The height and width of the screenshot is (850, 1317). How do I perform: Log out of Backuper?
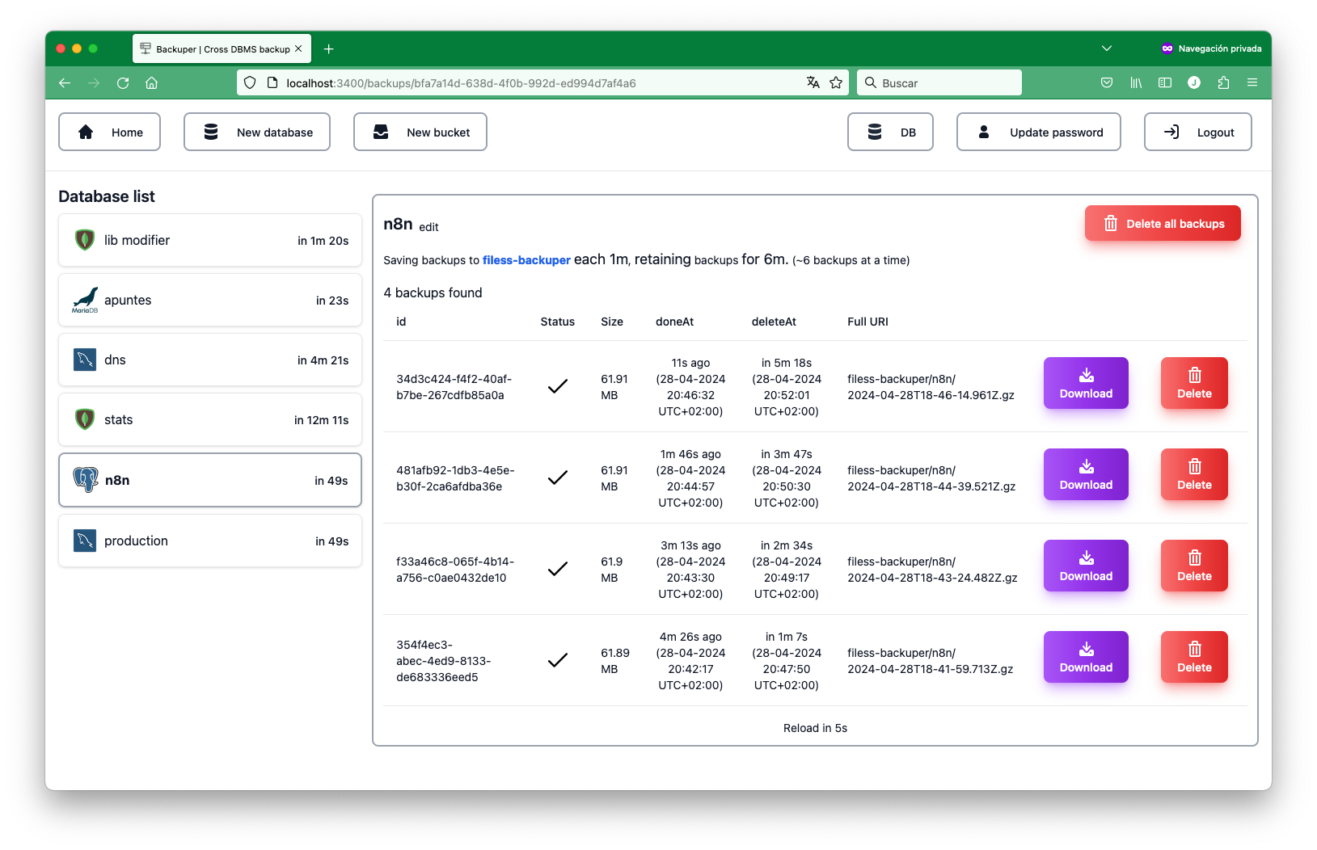coord(1198,132)
